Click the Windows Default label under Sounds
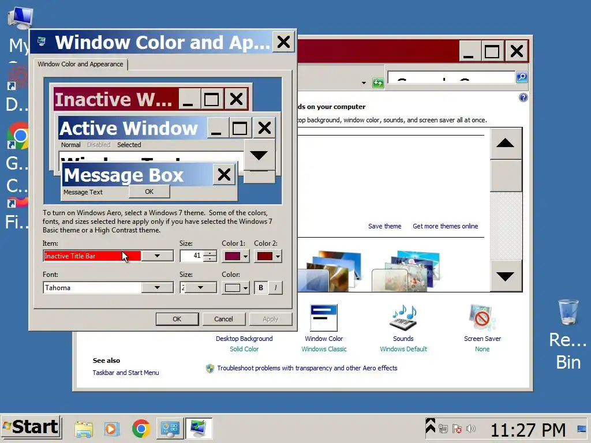 point(403,349)
